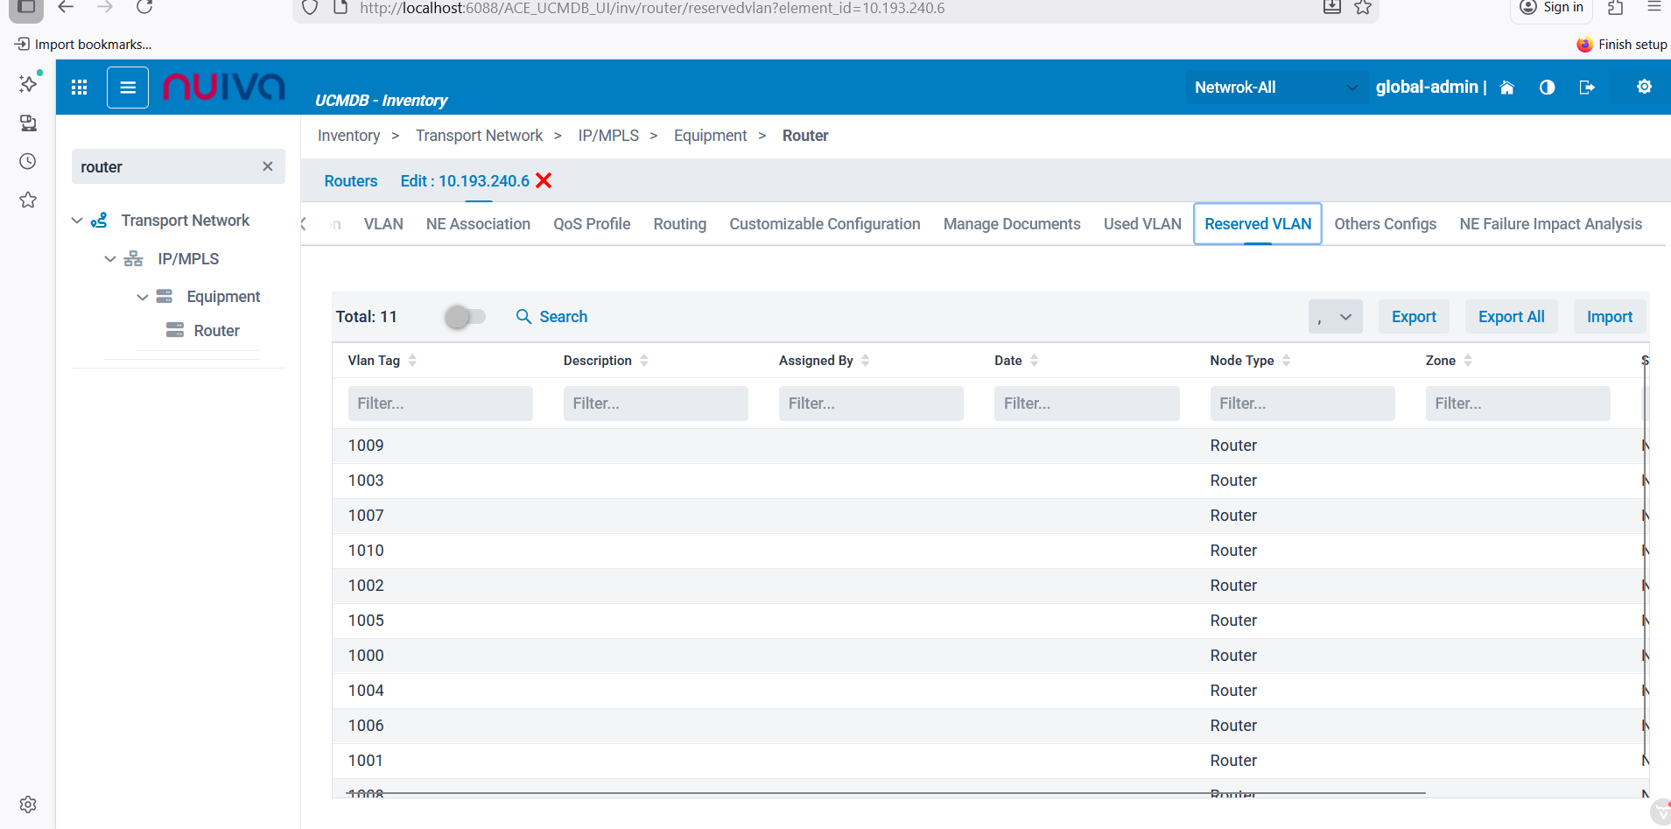The width and height of the screenshot is (1671, 829).
Task: Close the Edit 10.193.240.6 tab with red X
Action: pos(544,180)
